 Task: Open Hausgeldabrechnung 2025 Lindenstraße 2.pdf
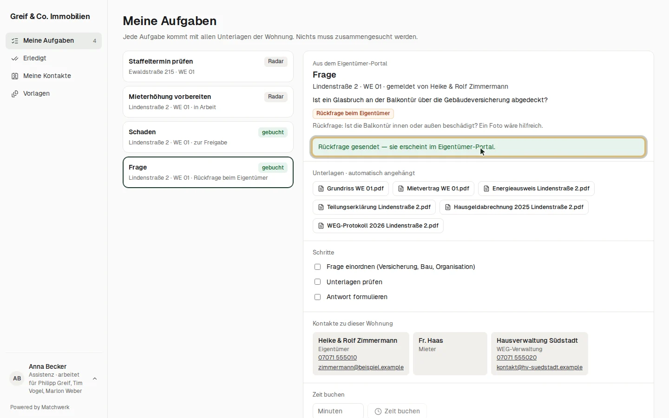coord(514,207)
